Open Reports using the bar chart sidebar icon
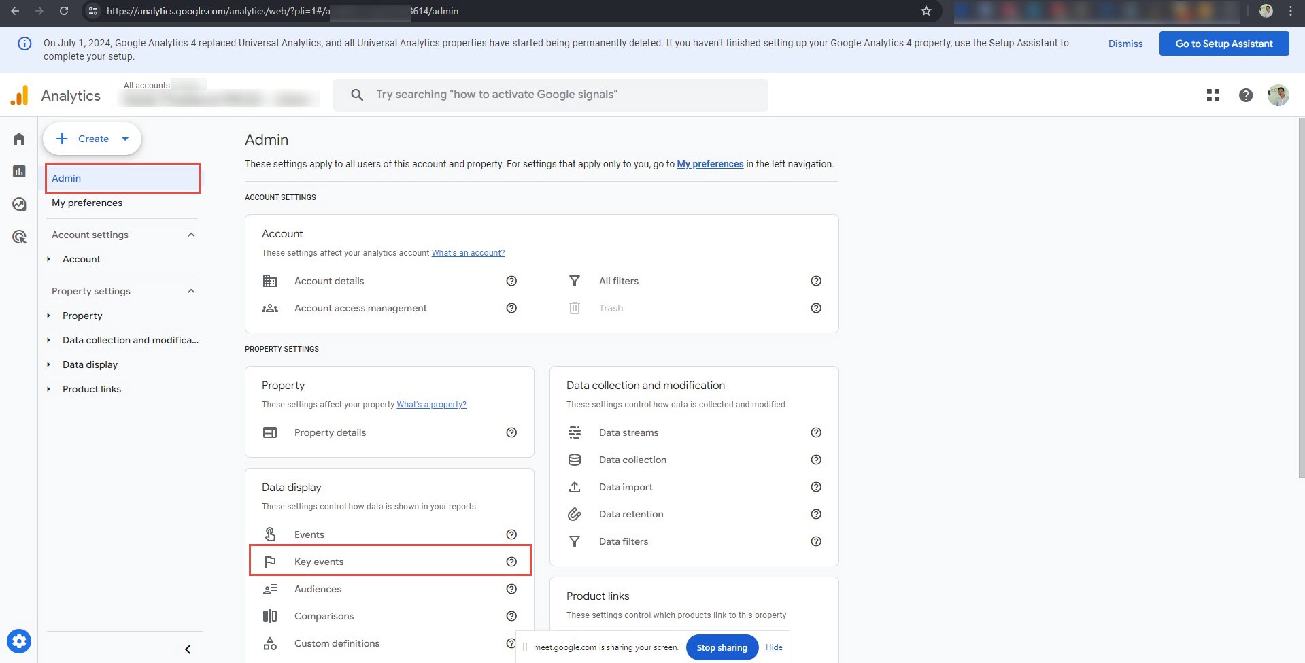Image resolution: width=1305 pixels, height=663 pixels. click(x=18, y=171)
